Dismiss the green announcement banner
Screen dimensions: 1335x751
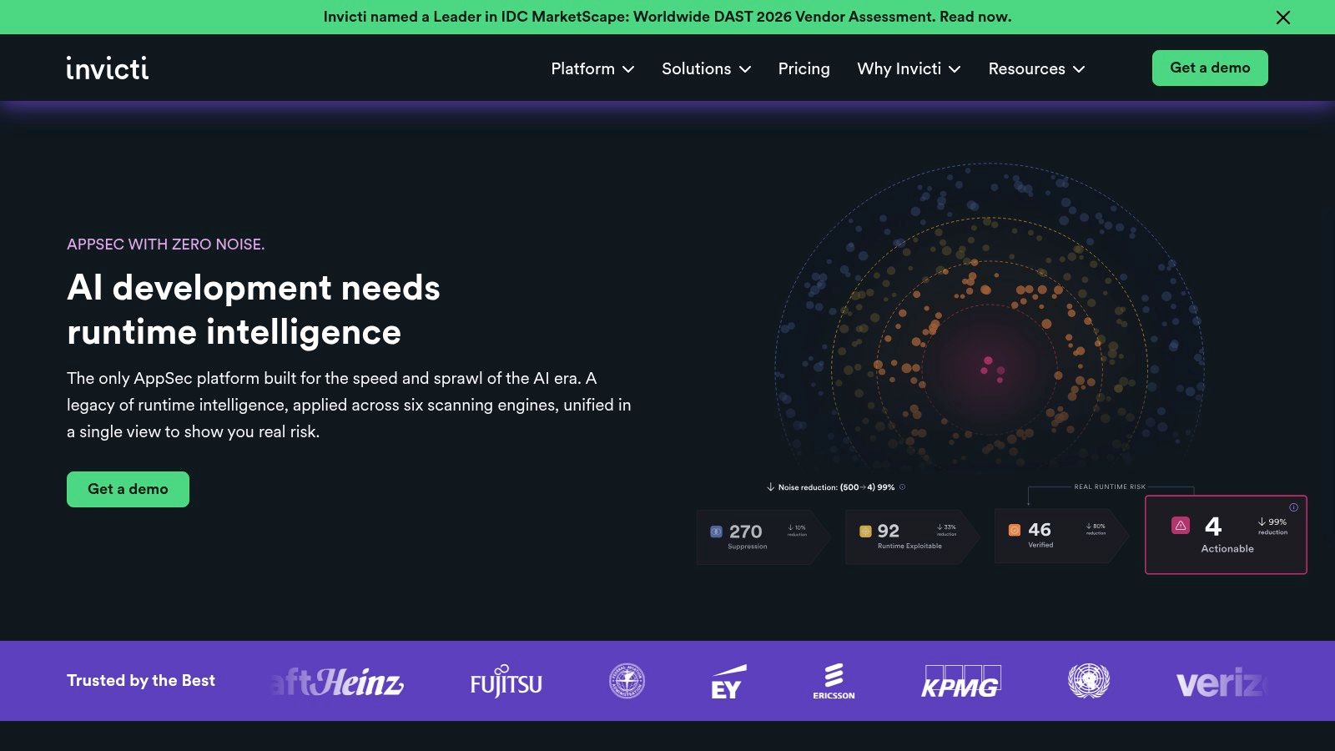1283,17
